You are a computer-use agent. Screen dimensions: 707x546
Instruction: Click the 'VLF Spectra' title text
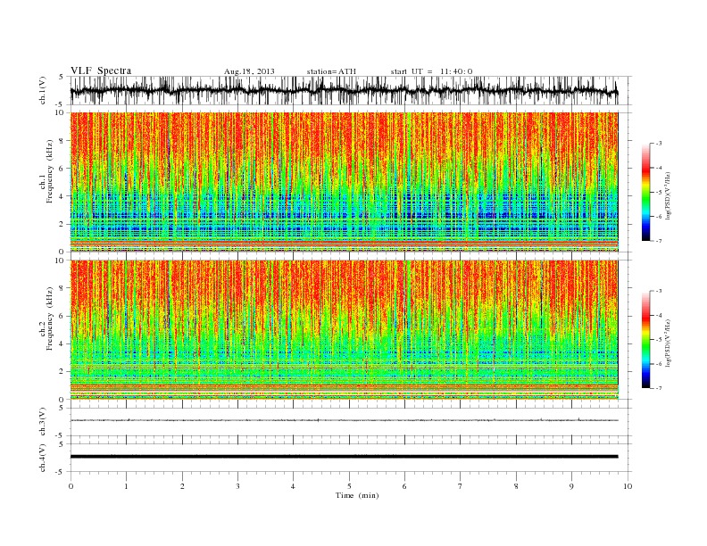tap(101, 70)
